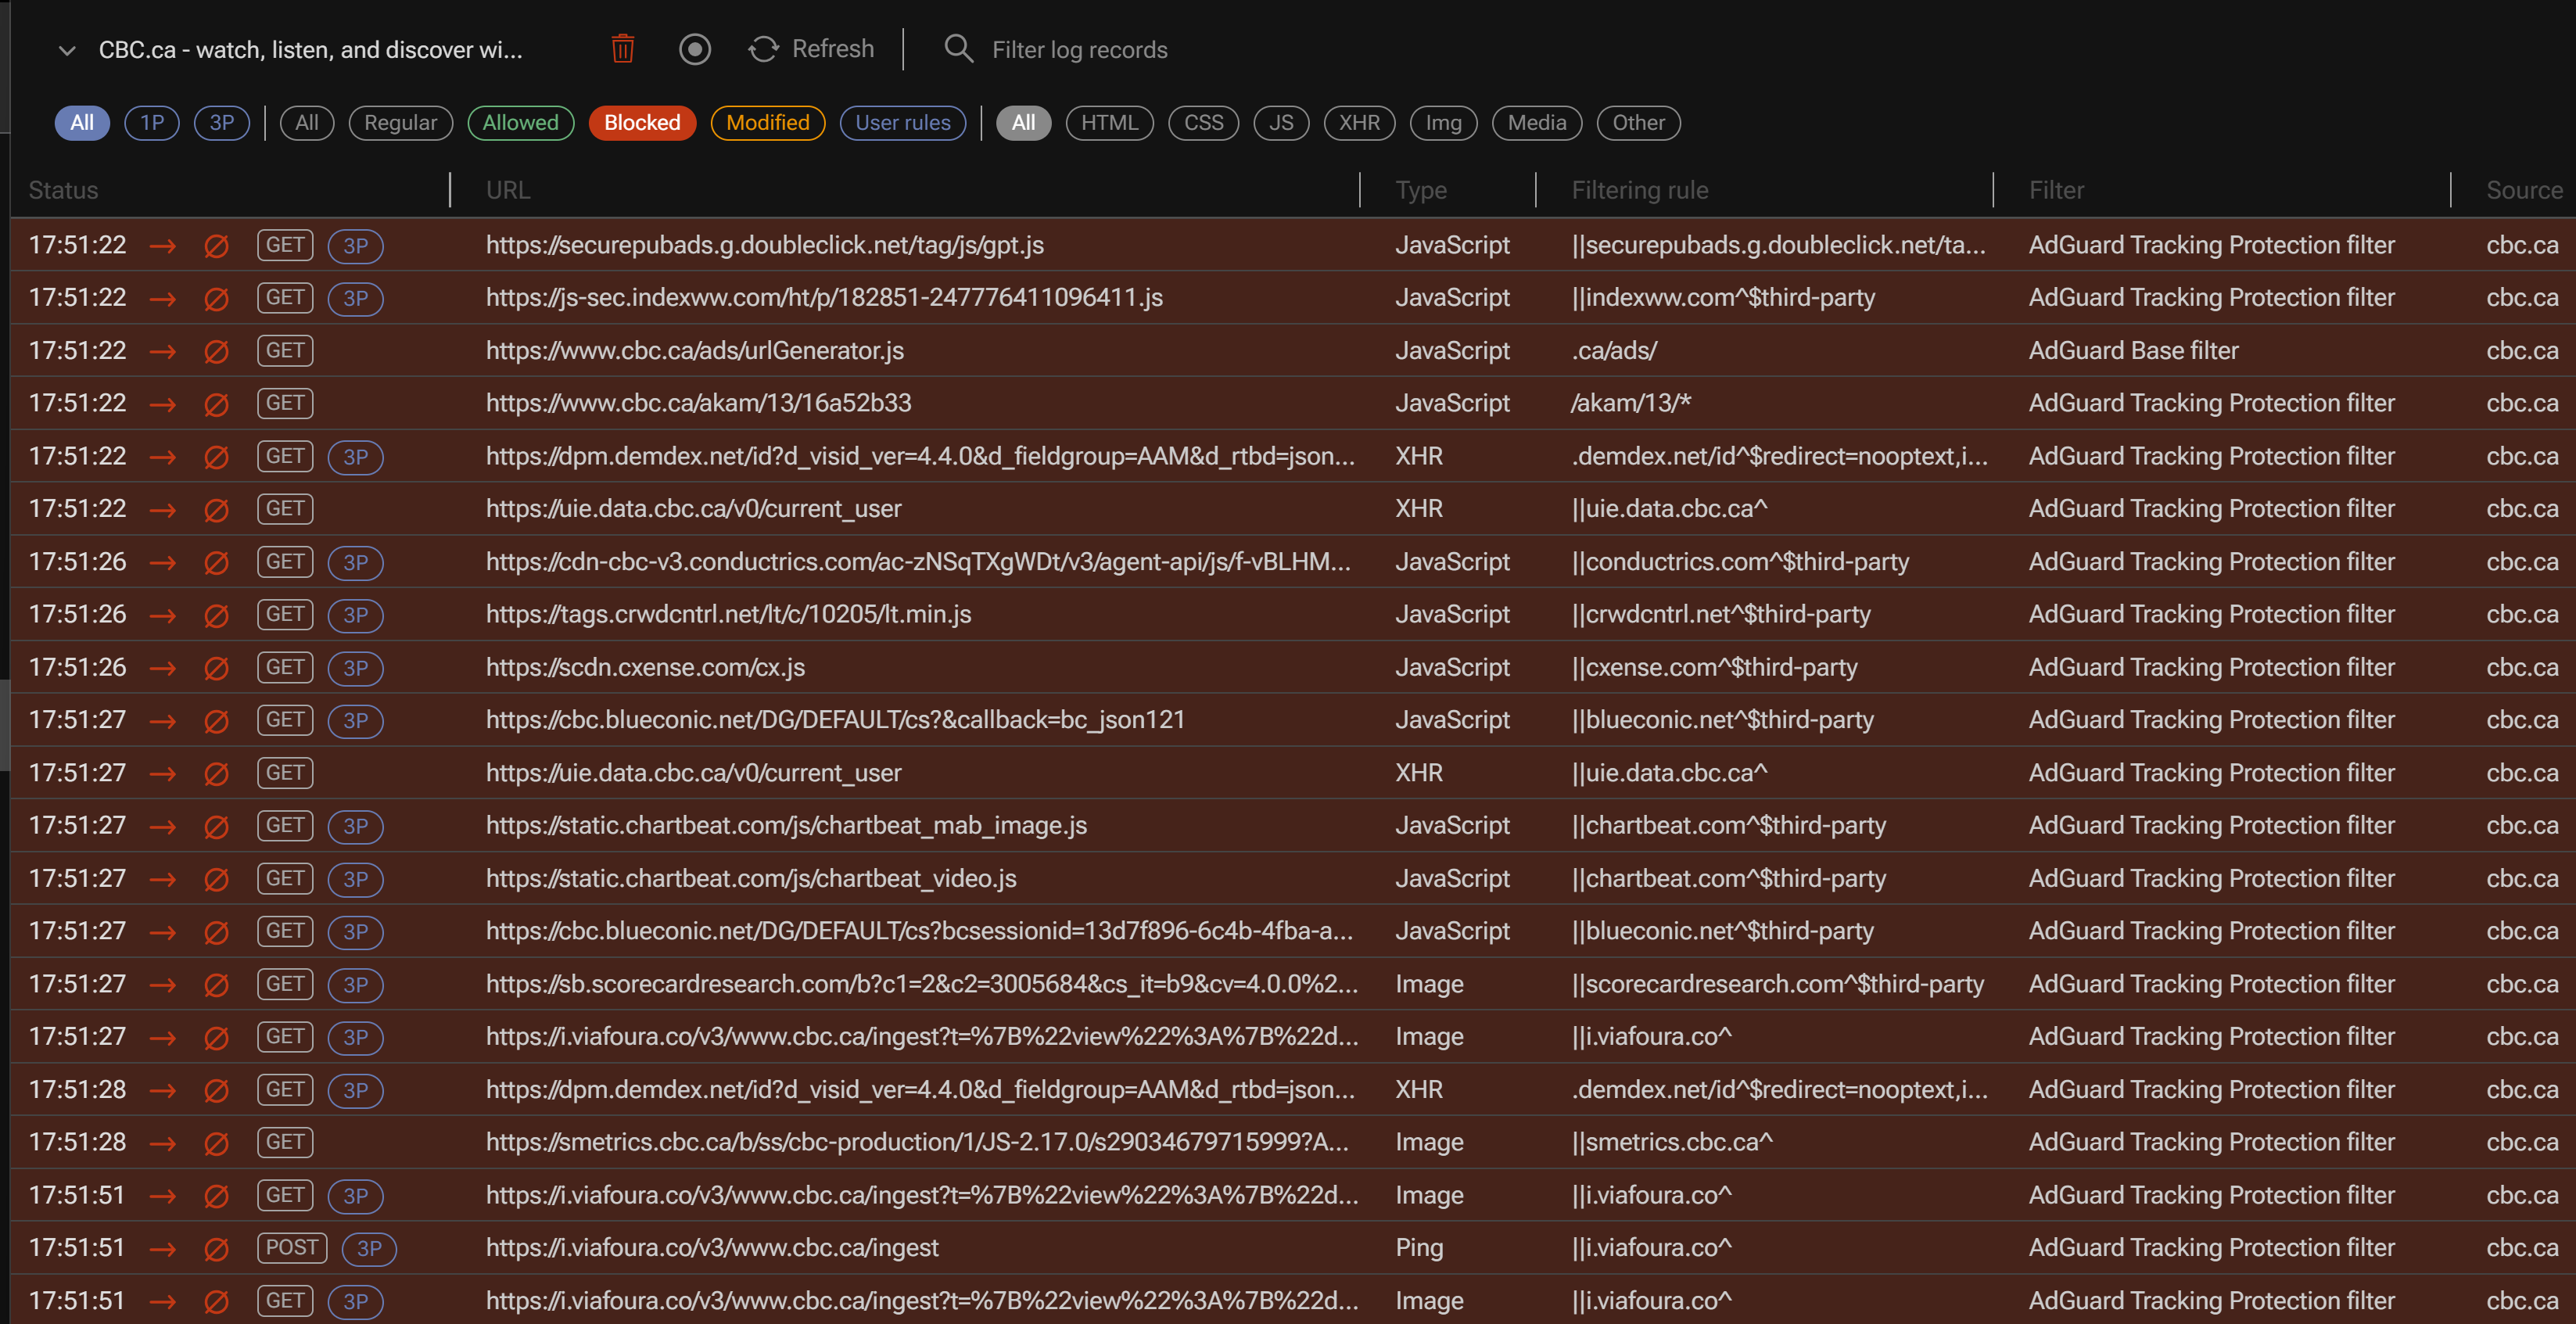Open the CBC.ca page title dropdown
Image resolution: width=2576 pixels, height=1324 pixels.
[310, 50]
